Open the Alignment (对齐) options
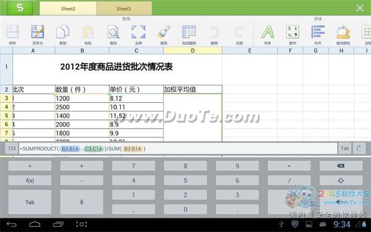The width and height of the screenshot is (371, 232). click(x=318, y=34)
